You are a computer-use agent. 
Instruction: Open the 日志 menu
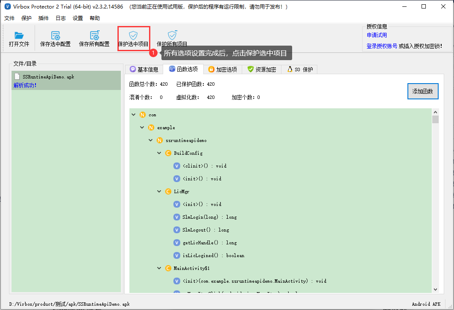(61, 18)
